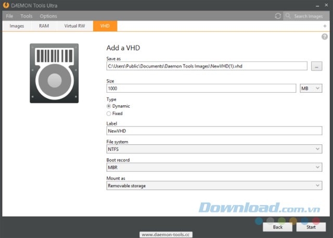Open the File menu
Screen dimensions: 333x238
(9, 16)
